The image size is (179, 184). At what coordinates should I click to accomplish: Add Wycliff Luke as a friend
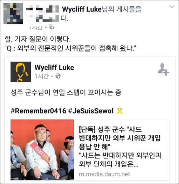pyautogui.click(x=164, y=69)
